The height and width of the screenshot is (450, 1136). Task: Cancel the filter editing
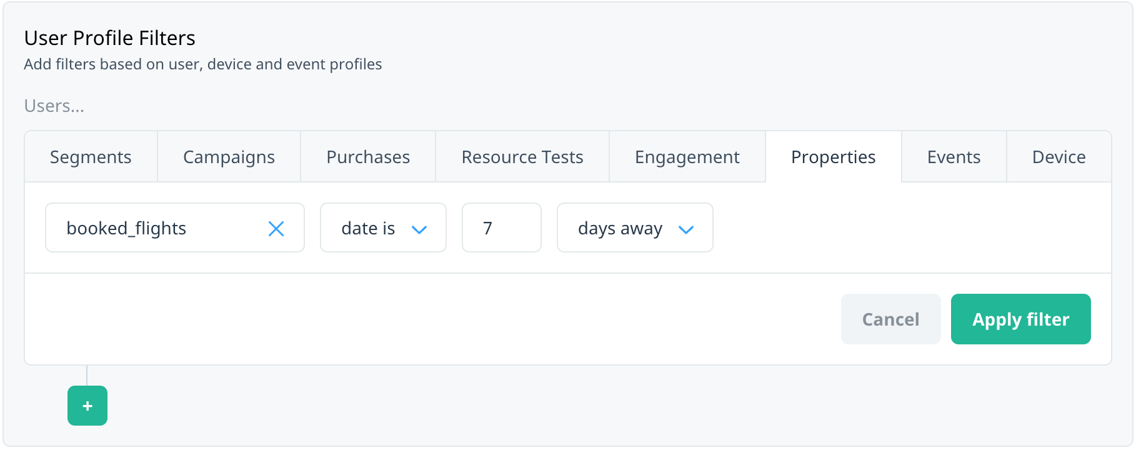tap(891, 319)
